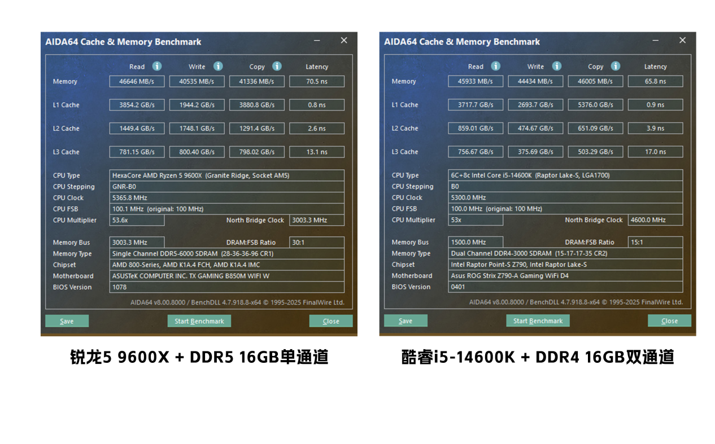This screenshot has height=444, width=715.
Task: Click Copy info icon in Ryzen 9600X window
Action: tap(277, 67)
